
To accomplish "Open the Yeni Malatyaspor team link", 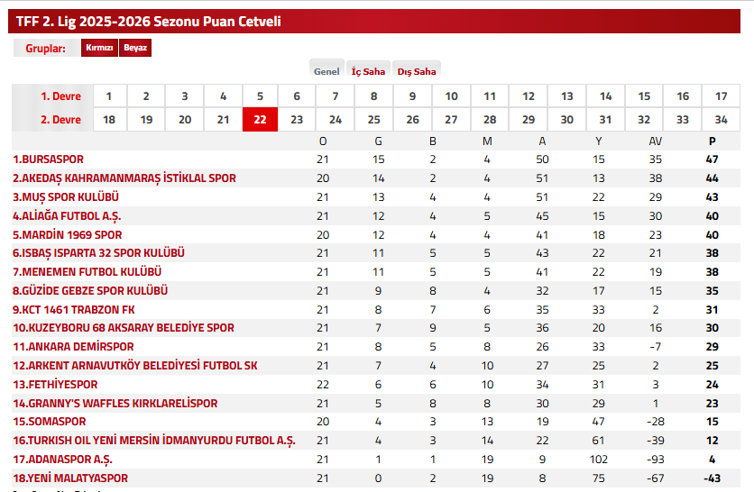I will point(70,478).
